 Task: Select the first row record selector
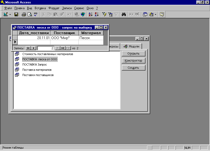[15, 38]
